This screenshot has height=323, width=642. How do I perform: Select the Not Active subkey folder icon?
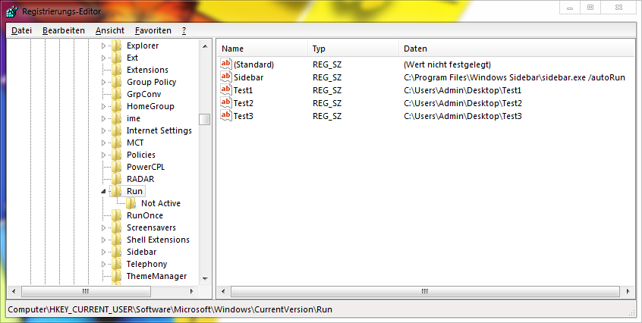[131, 203]
